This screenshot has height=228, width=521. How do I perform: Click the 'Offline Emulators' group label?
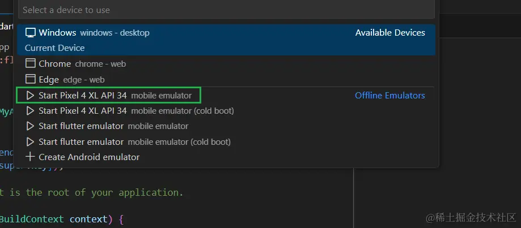click(390, 96)
